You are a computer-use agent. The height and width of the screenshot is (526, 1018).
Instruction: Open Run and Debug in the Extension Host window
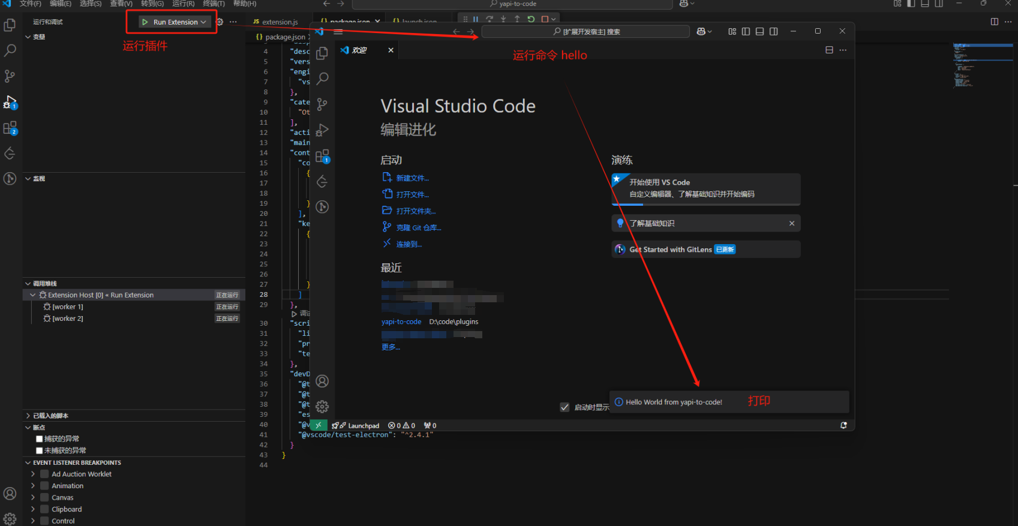click(322, 130)
